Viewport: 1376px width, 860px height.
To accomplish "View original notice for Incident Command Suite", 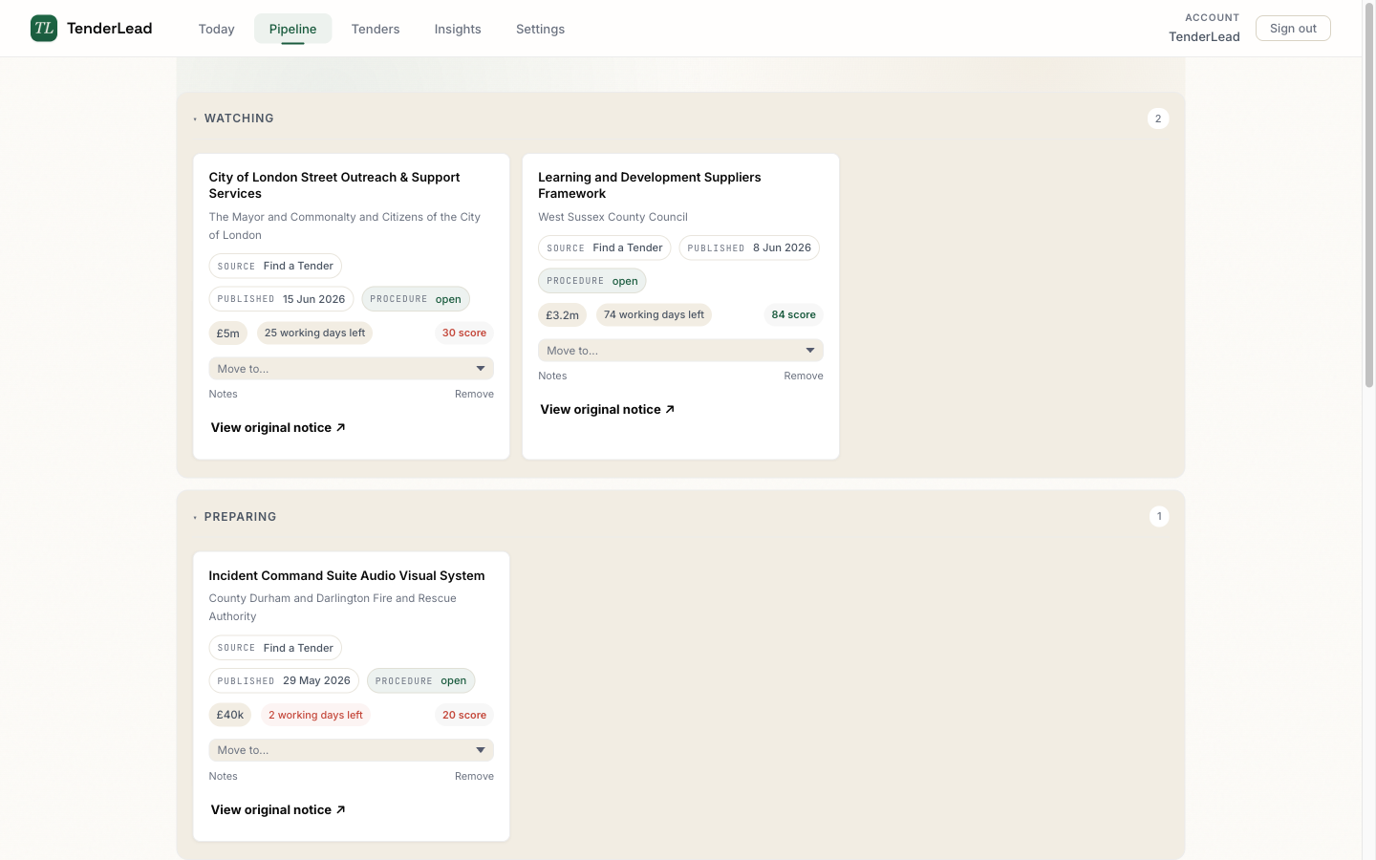I will click(278, 809).
